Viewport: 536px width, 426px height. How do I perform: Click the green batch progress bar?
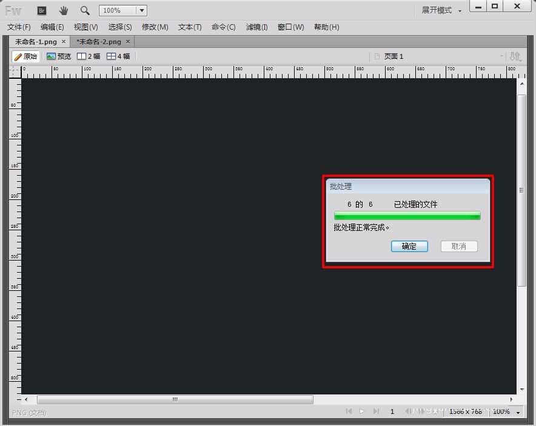pos(407,215)
